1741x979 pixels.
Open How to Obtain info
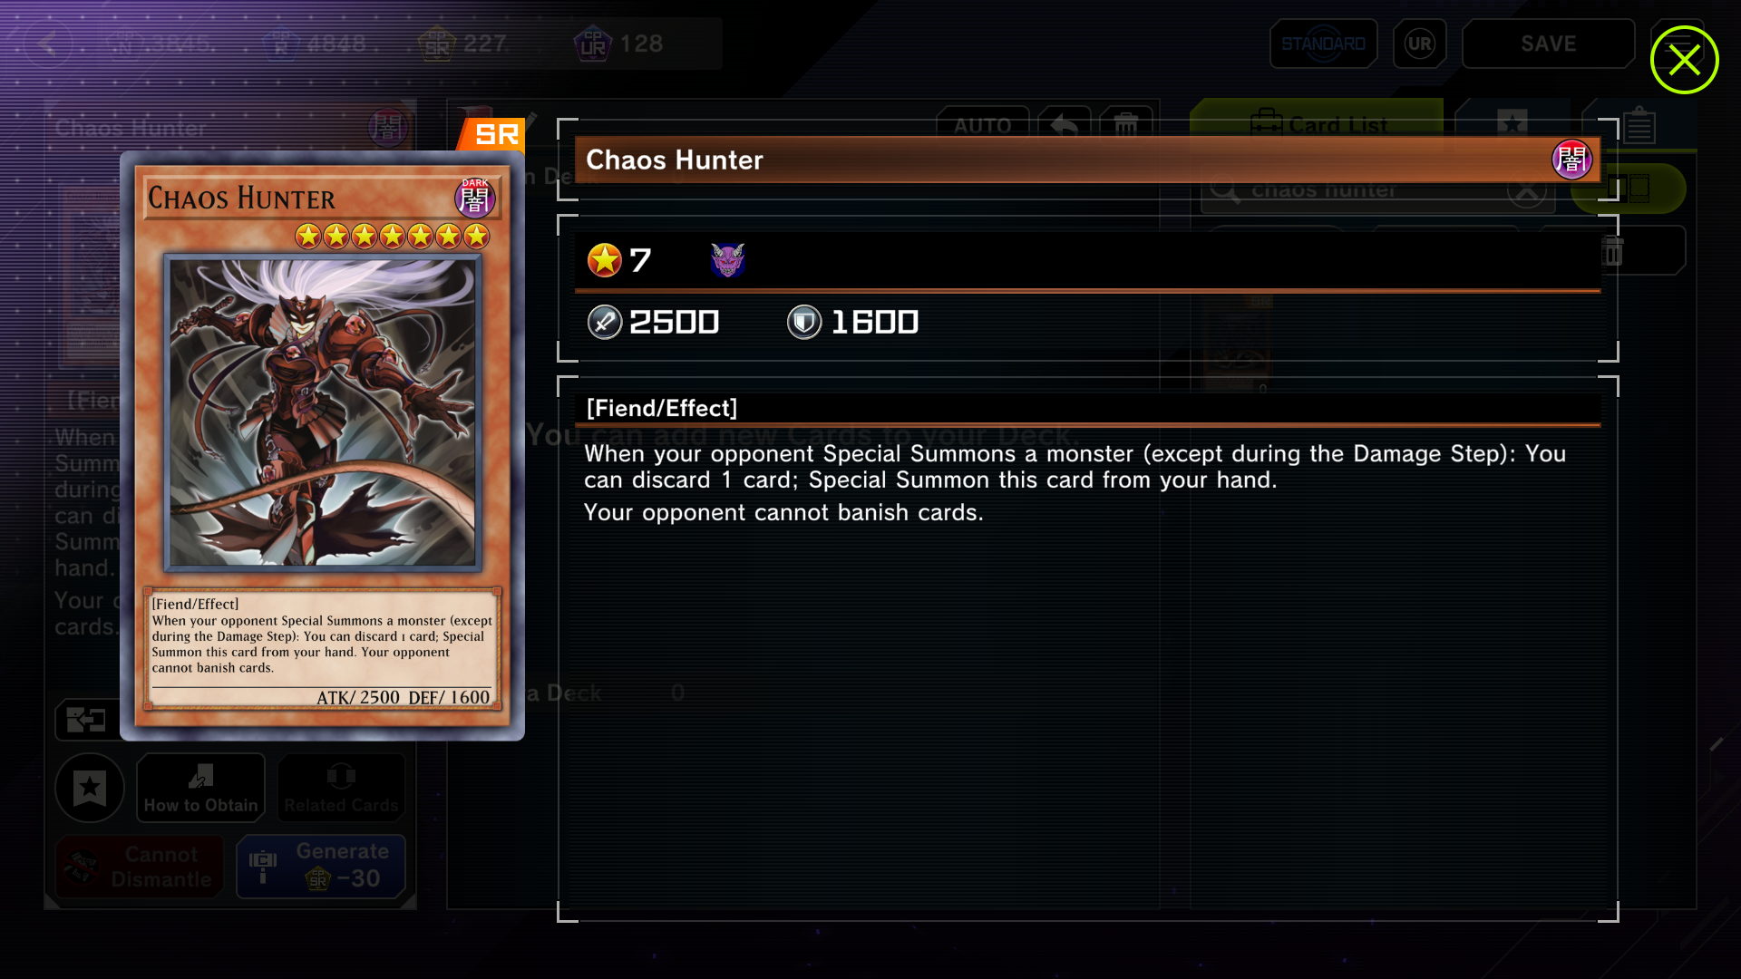click(x=200, y=788)
